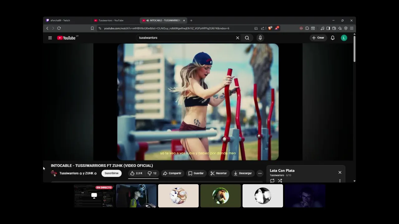
Task: Go back with the browser back arrow
Action: [47, 28]
